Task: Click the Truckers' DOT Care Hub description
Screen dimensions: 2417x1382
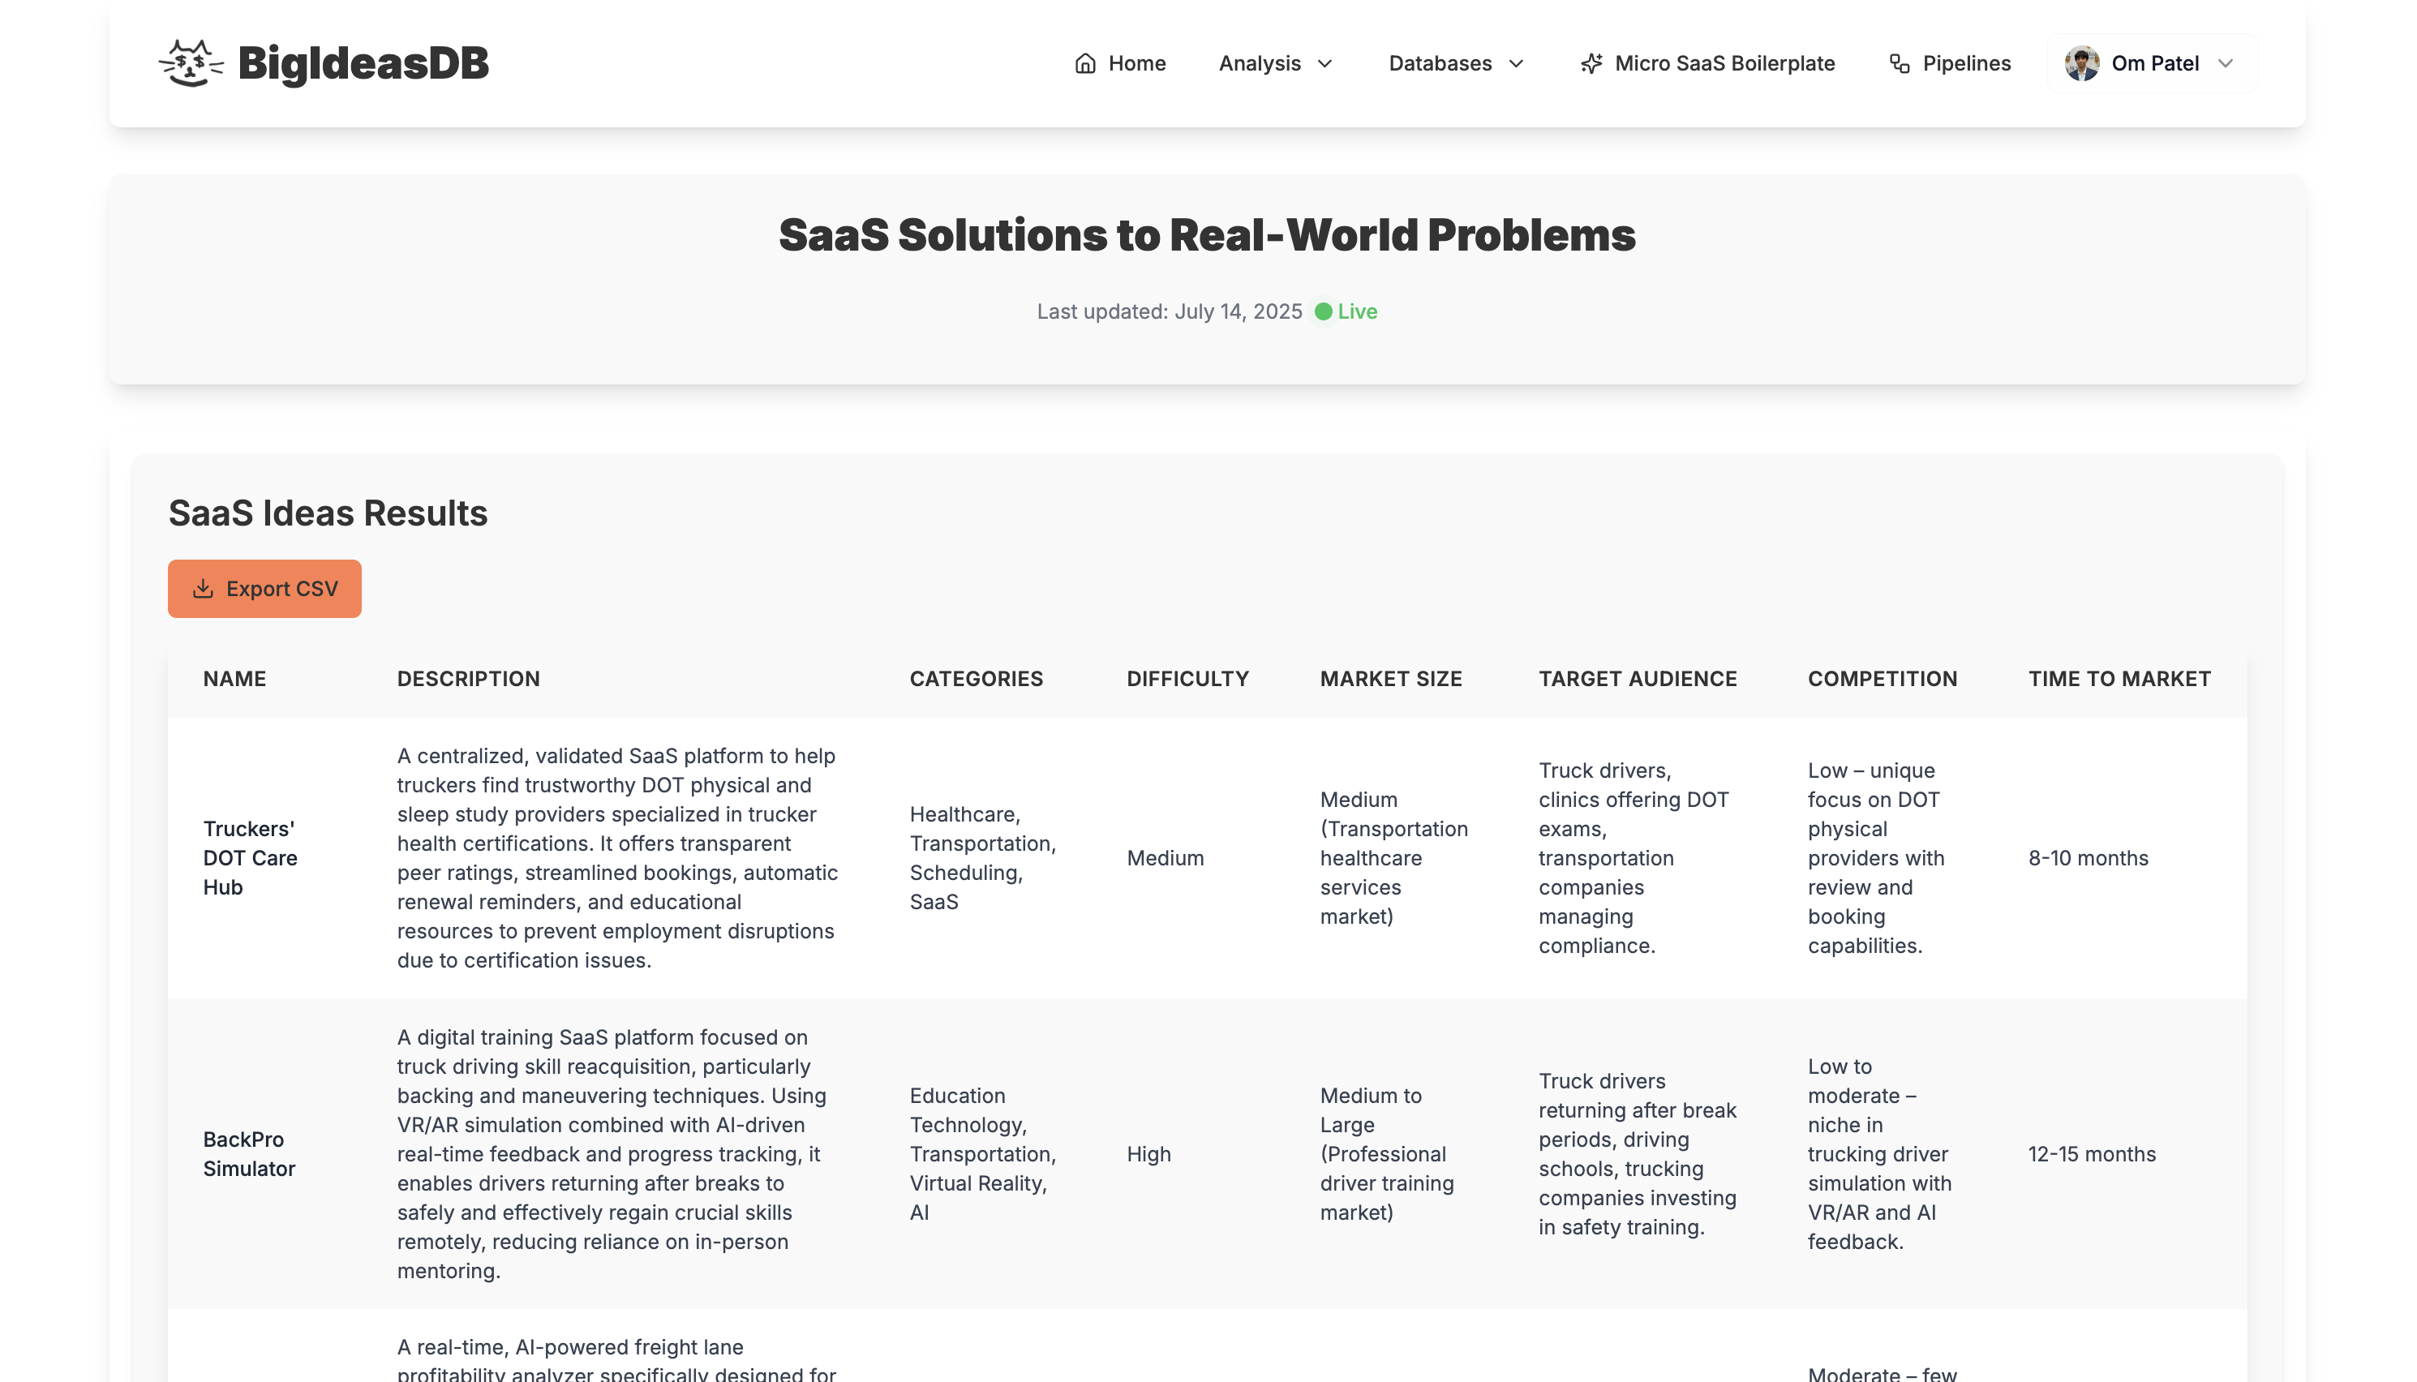Action: (617, 858)
